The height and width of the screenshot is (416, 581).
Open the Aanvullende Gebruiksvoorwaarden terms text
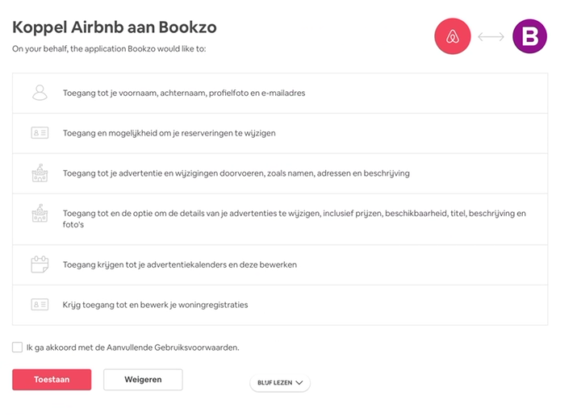pyautogui.click(x=173, y=347)
